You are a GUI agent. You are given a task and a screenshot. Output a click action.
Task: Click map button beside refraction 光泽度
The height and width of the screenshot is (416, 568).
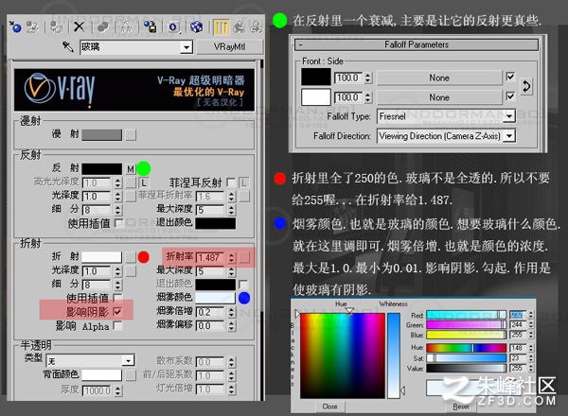[x=131, y=271]
